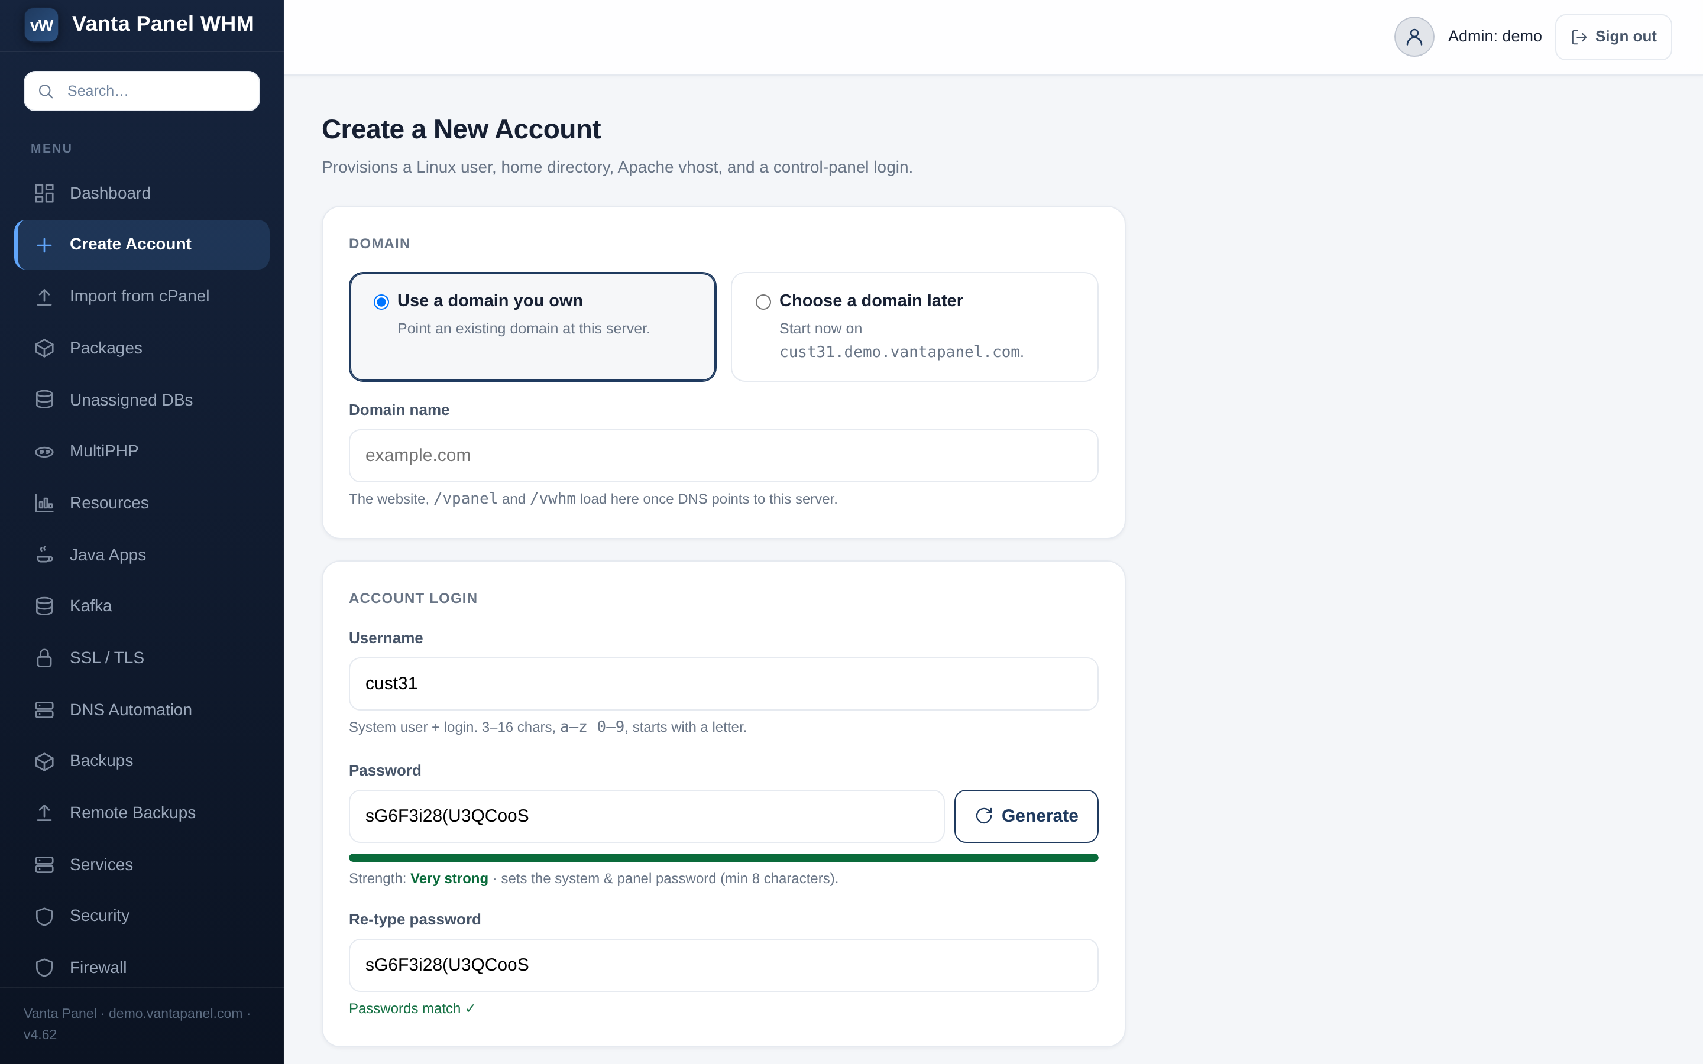The width and height of the screenshot is (1703, 1064).
Task: Open the Resources menu item
Action: point(141,503)
